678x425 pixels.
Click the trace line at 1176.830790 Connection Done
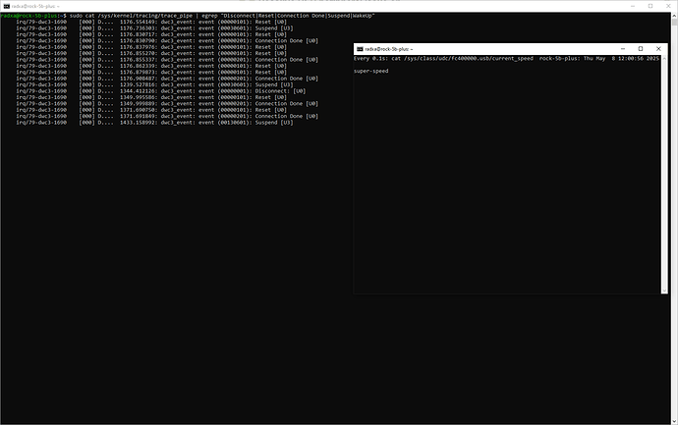click(x=167, y=40)
